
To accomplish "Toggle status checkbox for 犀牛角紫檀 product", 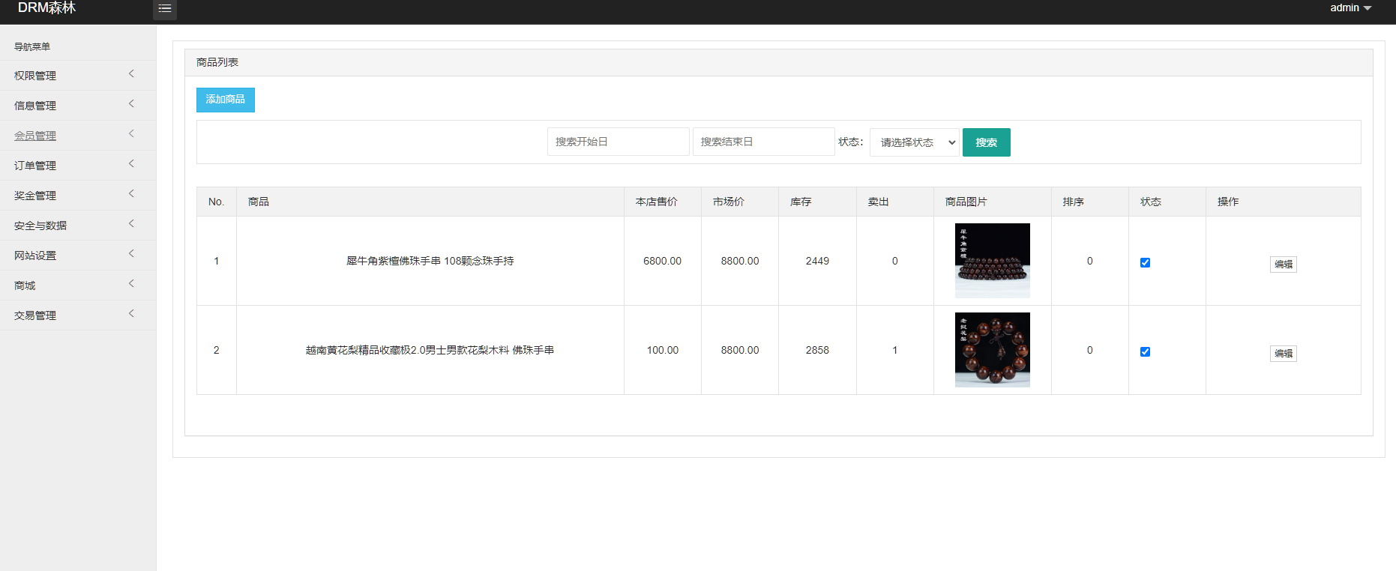I will click(x=1145, y=262).
